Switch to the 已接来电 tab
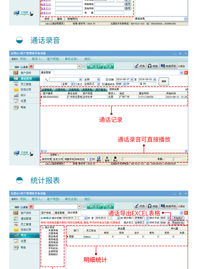 coord(60,90)
